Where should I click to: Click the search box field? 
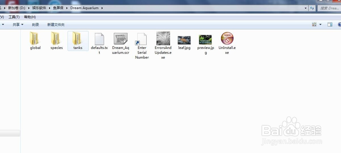pos(329,8)
